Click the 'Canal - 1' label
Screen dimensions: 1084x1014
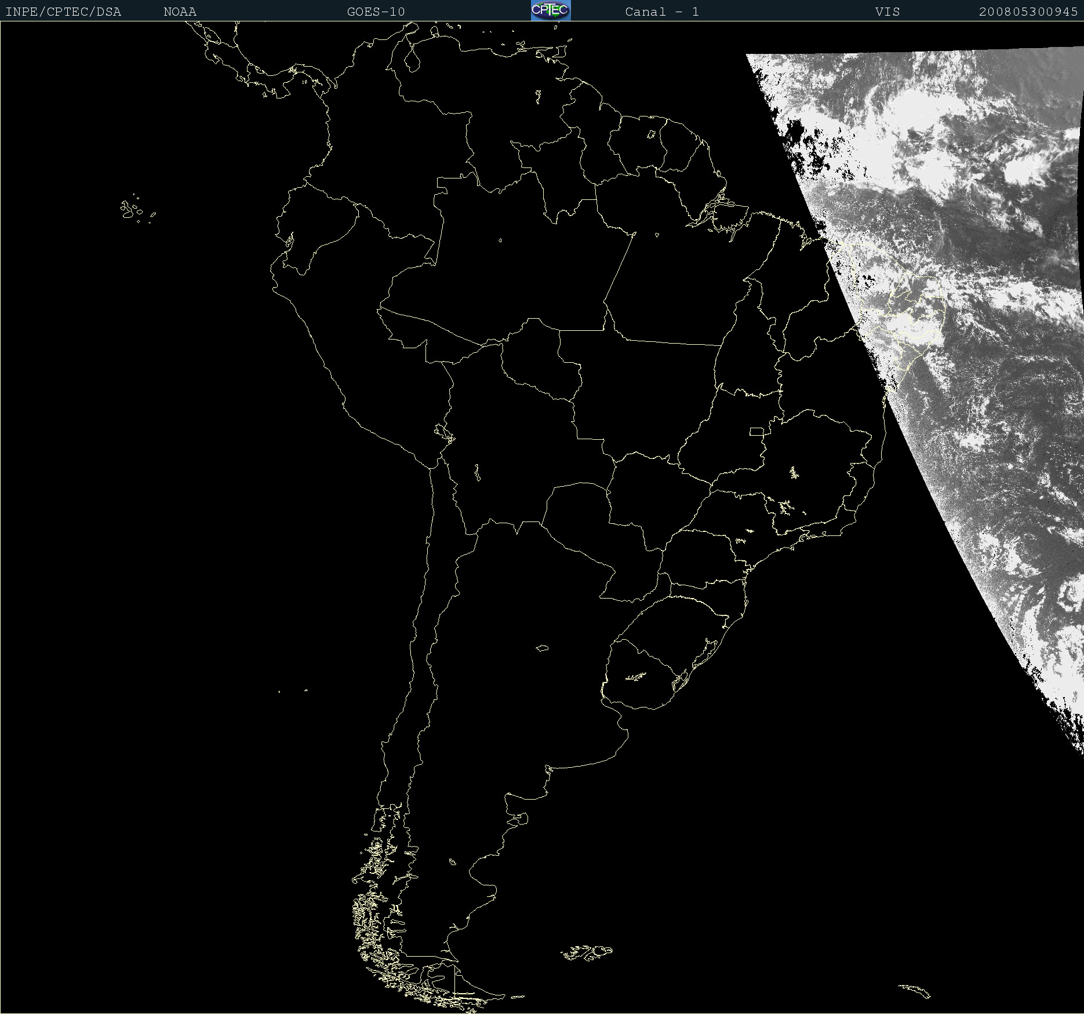pos(662,12)
